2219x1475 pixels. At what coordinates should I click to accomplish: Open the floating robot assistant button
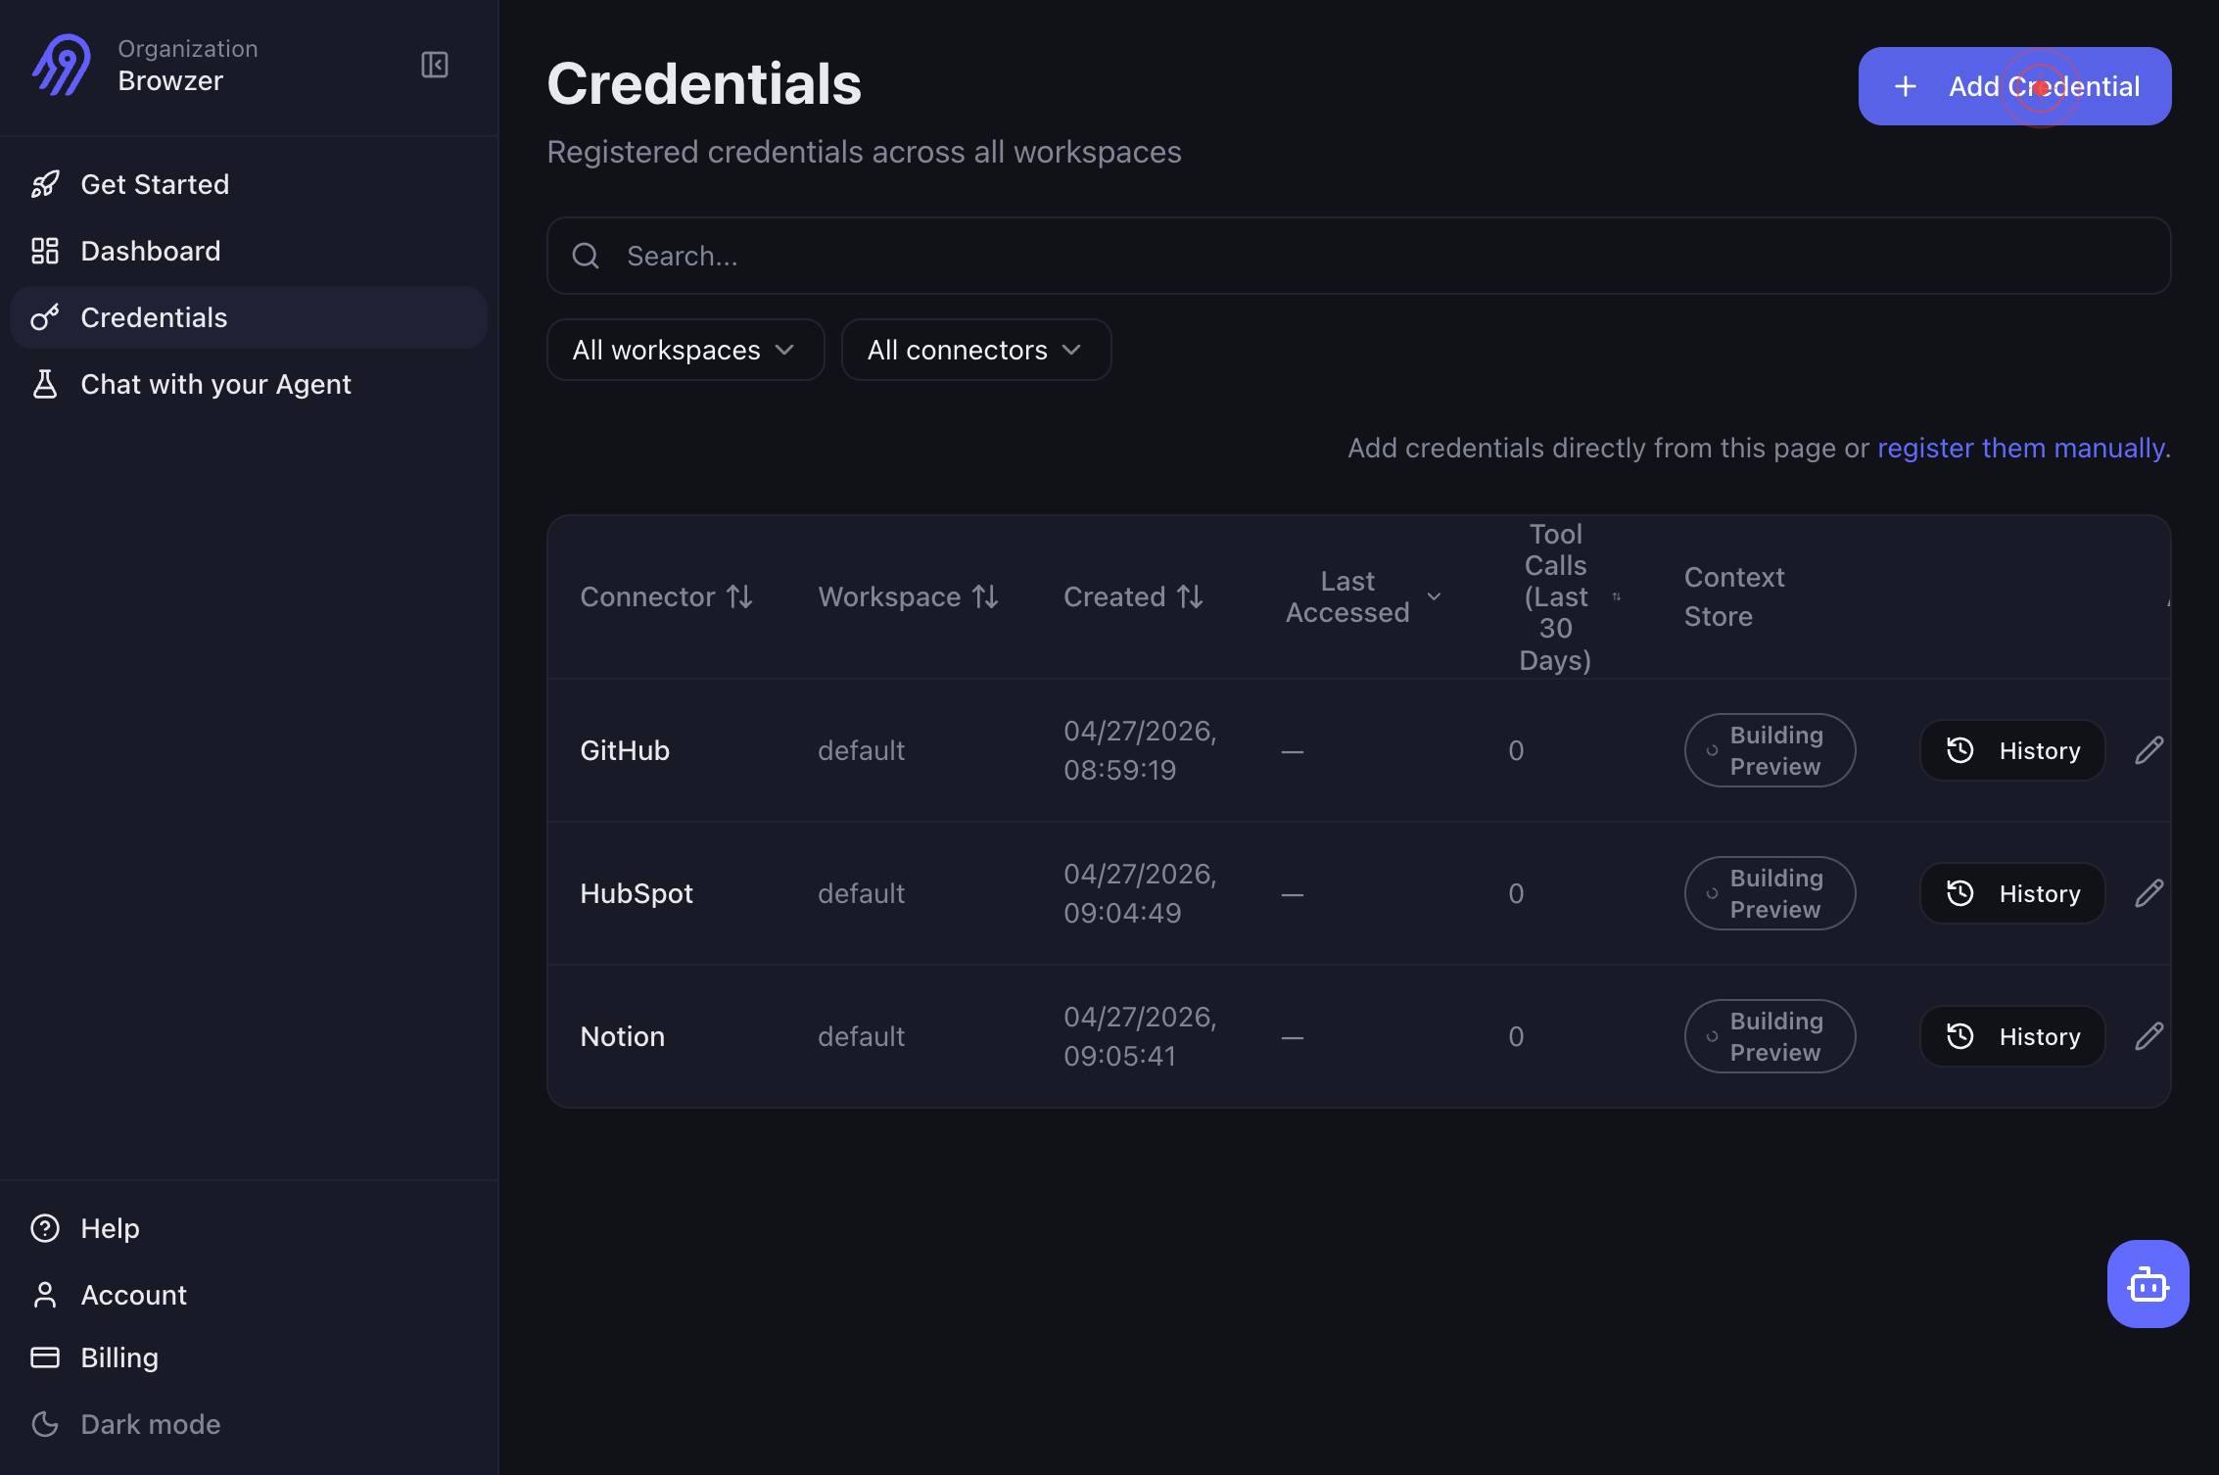pos(2148,1284)
